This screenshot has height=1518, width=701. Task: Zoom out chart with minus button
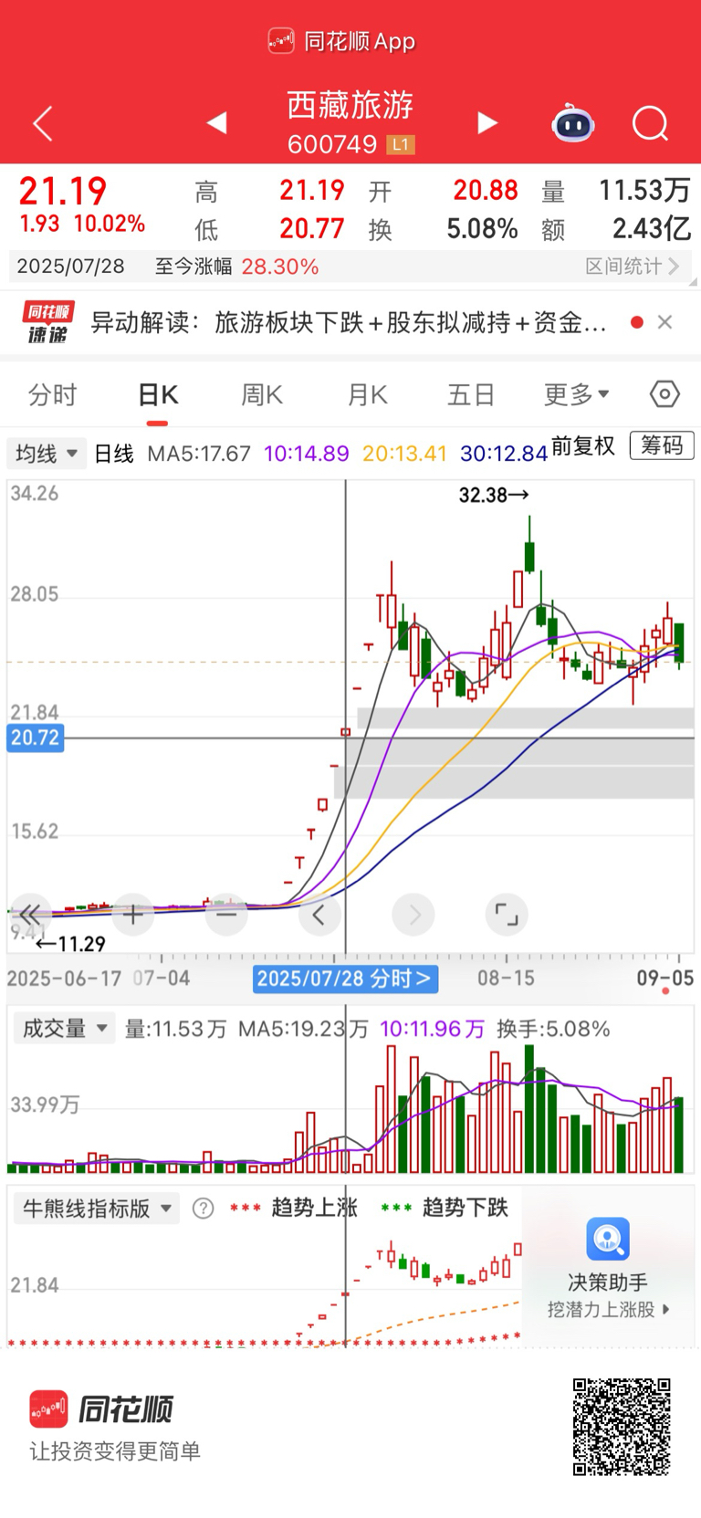point(226,914)
